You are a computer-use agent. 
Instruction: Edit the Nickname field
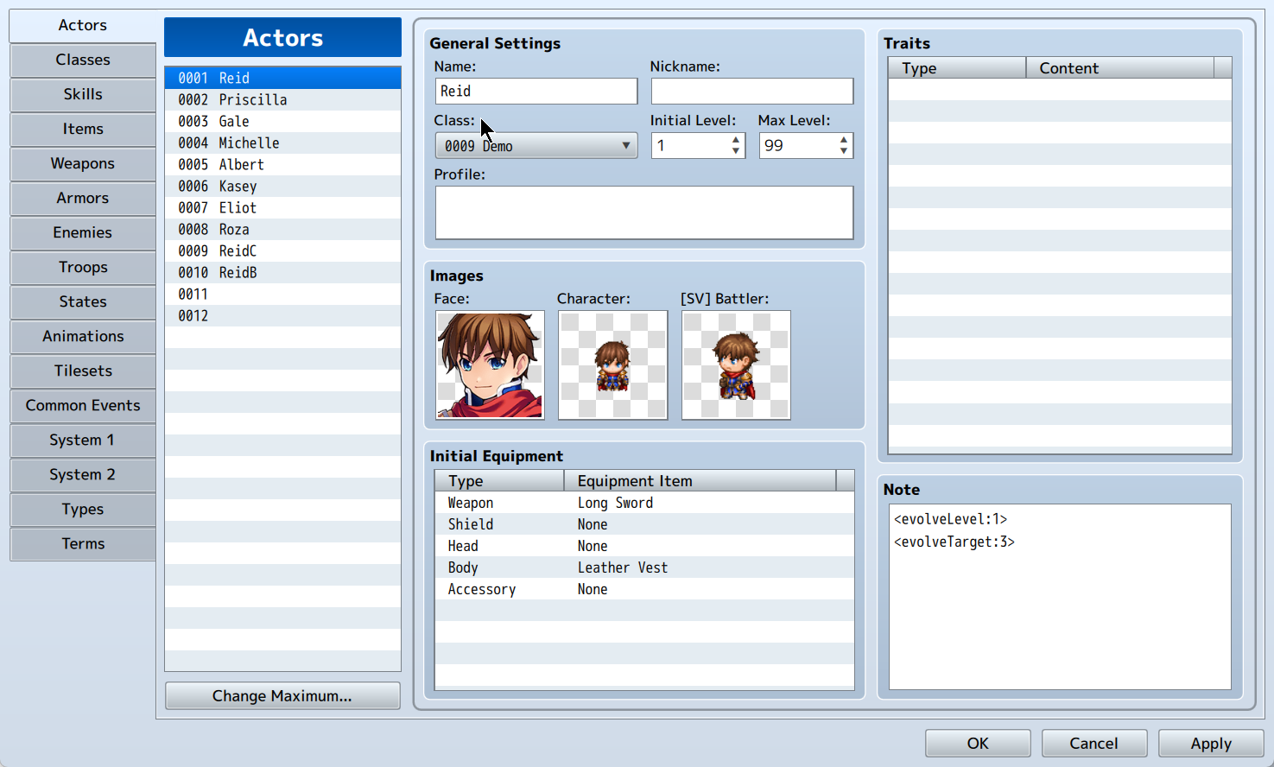tap(751, 91)
